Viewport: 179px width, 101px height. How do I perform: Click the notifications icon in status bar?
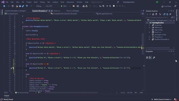[175, 99]
